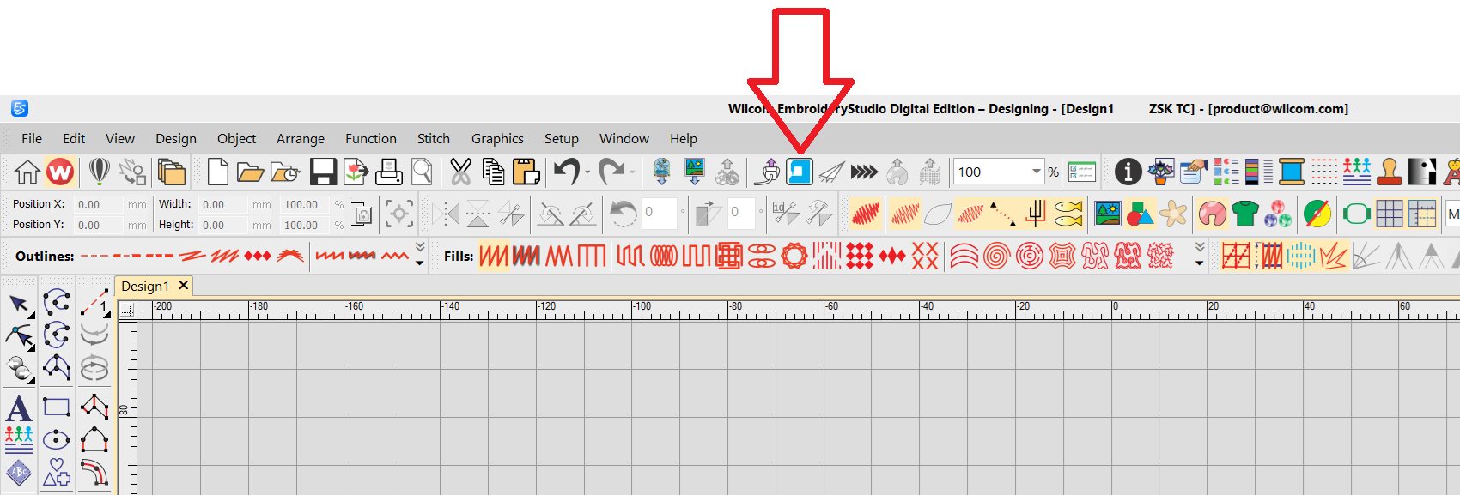The height and width of the screenshot is (495, 1460).
Task: Choose the spiral fill stitch pattern
Action: 996,256
